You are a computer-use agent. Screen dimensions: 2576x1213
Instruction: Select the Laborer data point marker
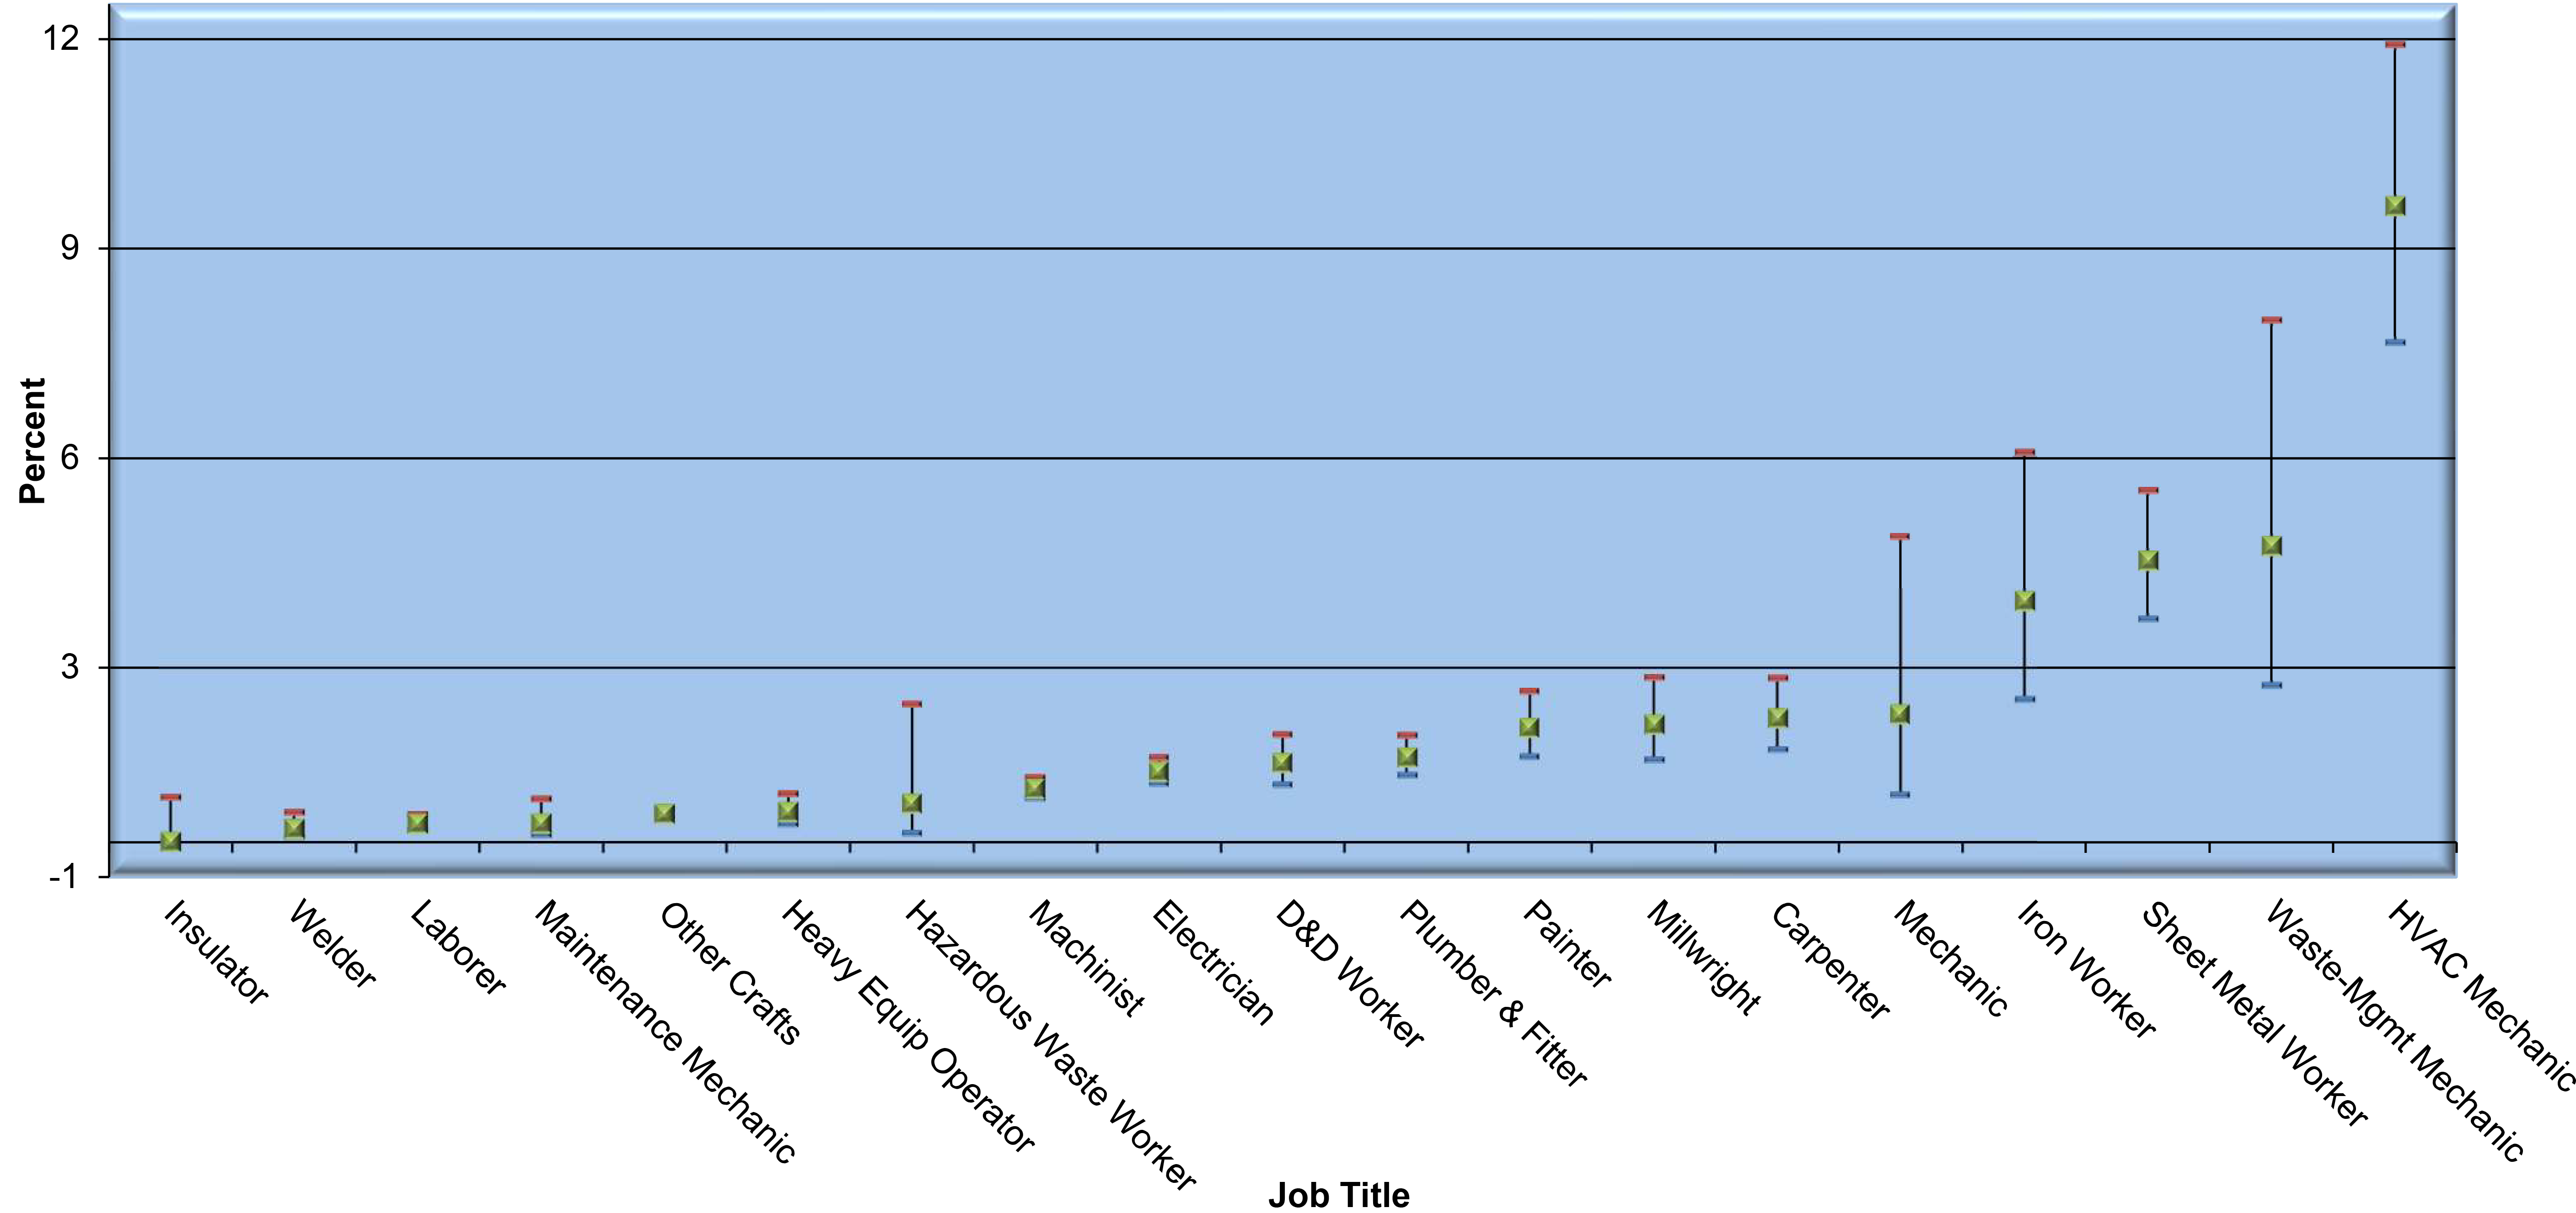417,822
